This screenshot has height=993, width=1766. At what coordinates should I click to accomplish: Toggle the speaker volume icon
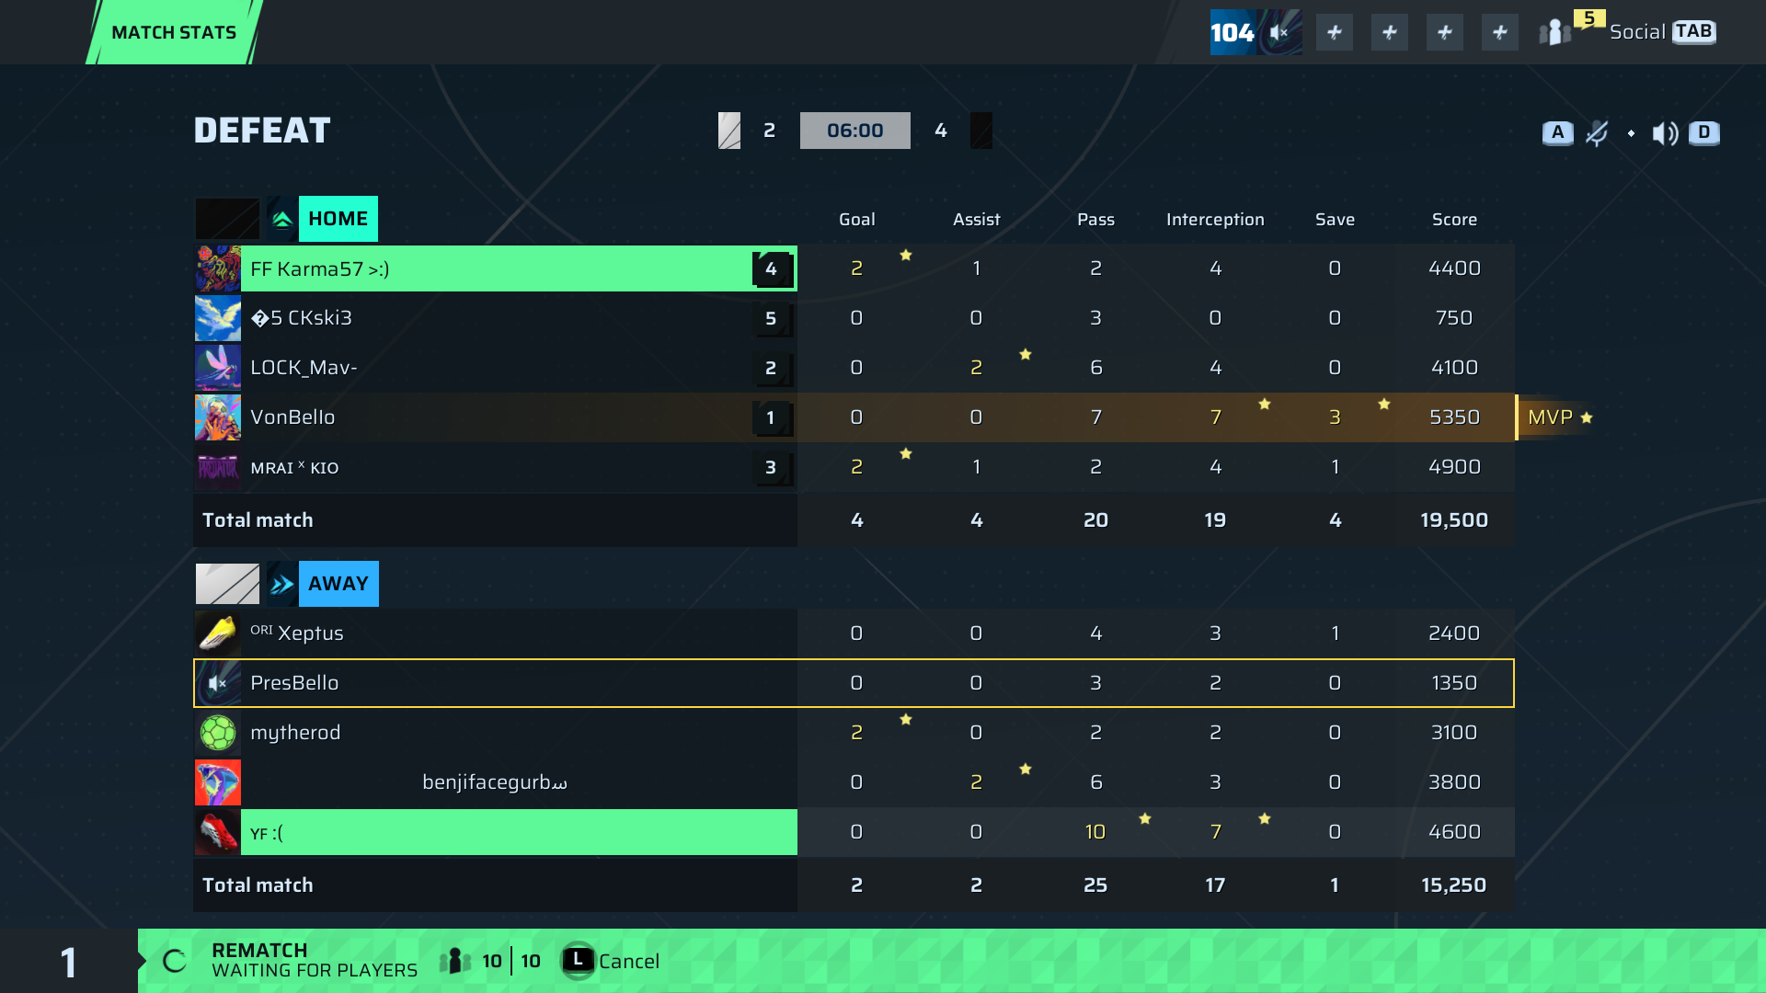click(x=1665, y=133)
